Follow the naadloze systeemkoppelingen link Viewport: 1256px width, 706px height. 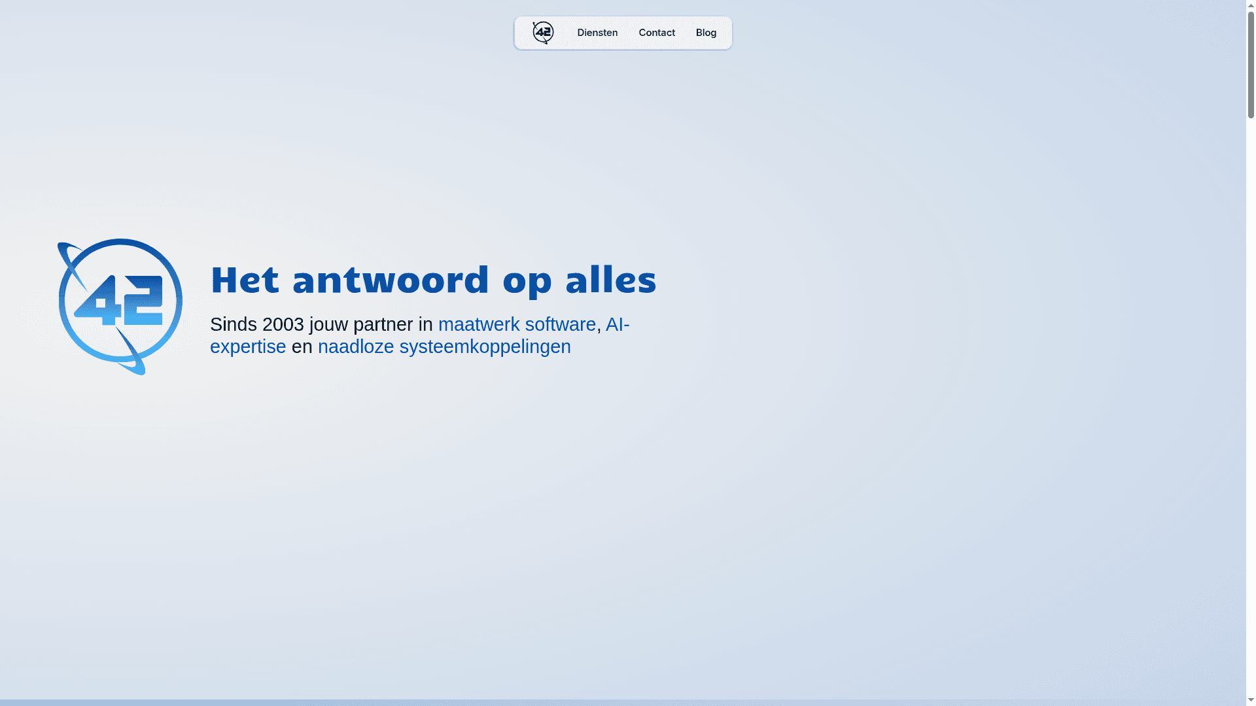coord(444,346)
